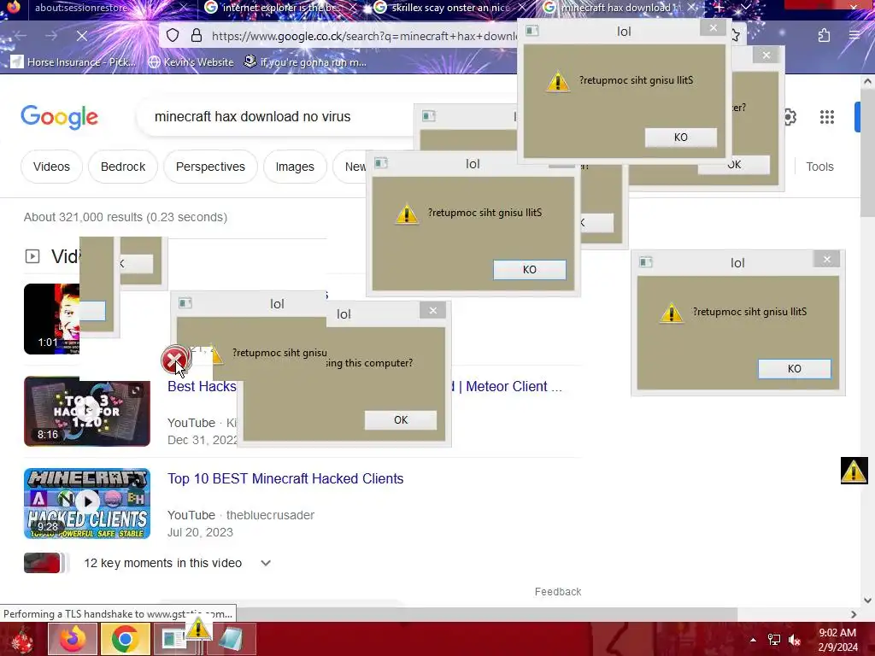
Task: Open the holiday Start button
Action: tap(21, 639)
